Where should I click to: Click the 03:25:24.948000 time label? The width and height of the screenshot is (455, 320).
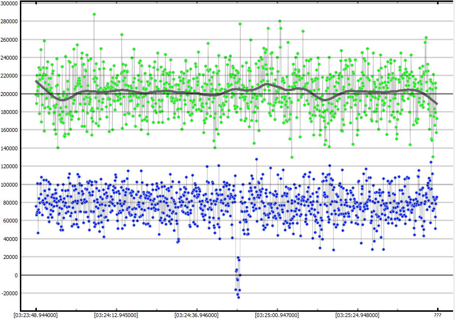point(358,315)
